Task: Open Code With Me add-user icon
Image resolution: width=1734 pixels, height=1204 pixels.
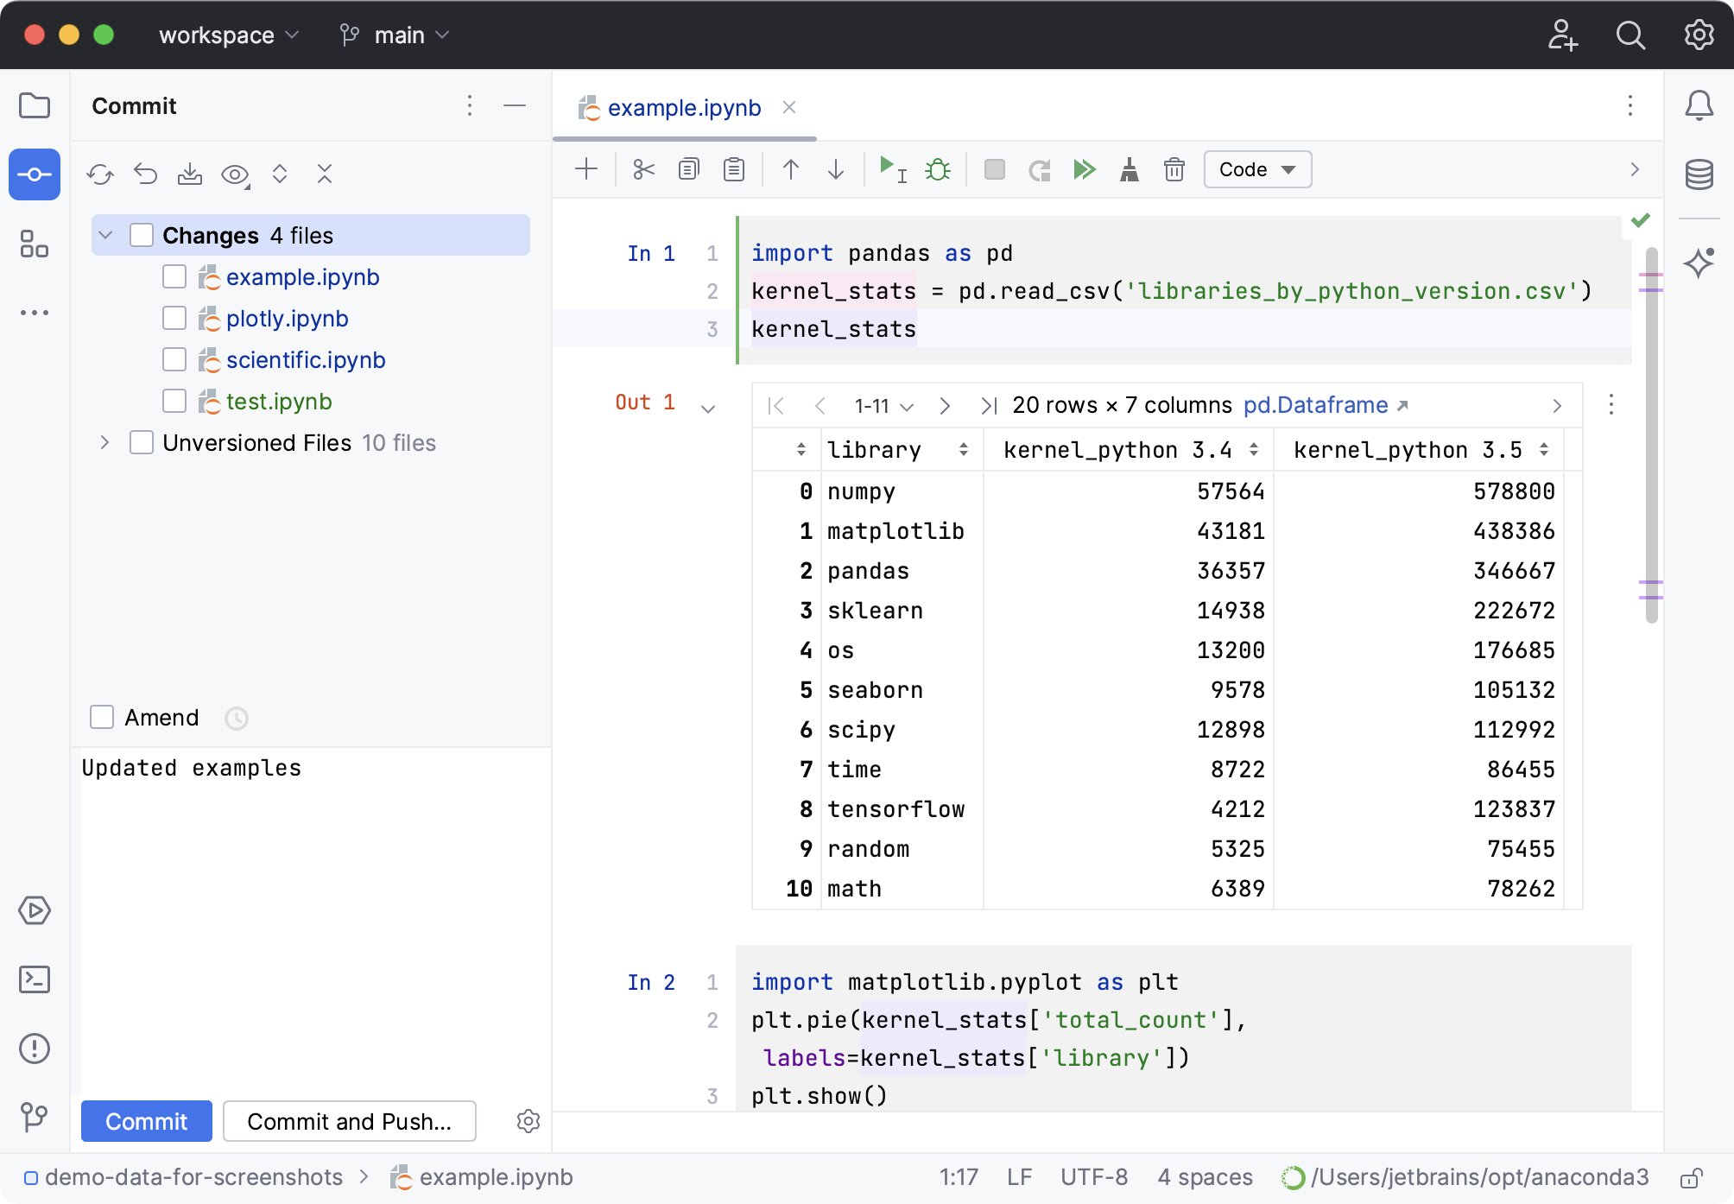Action: pyautogui.click(x=1562, y=35)
